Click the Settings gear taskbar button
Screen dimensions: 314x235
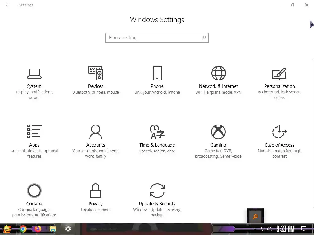[x=68, y=229]
